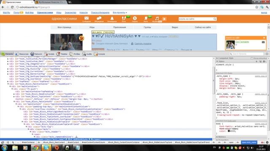This screenshot has height=151, width=270.
Task: Collapse the mainContainer div node
Action: 10,86
